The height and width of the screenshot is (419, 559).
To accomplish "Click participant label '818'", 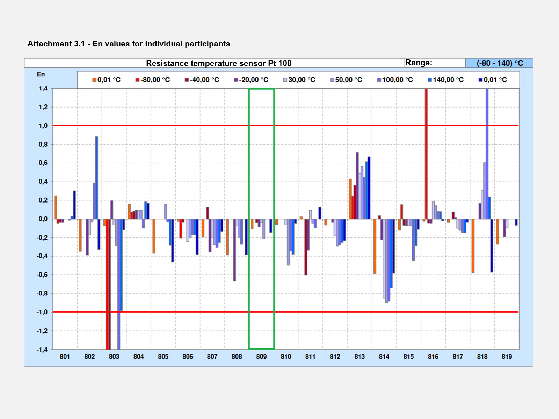I will 482,356.
